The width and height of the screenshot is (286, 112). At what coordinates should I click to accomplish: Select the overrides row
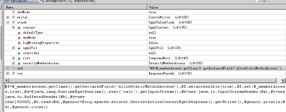point(145,53)
